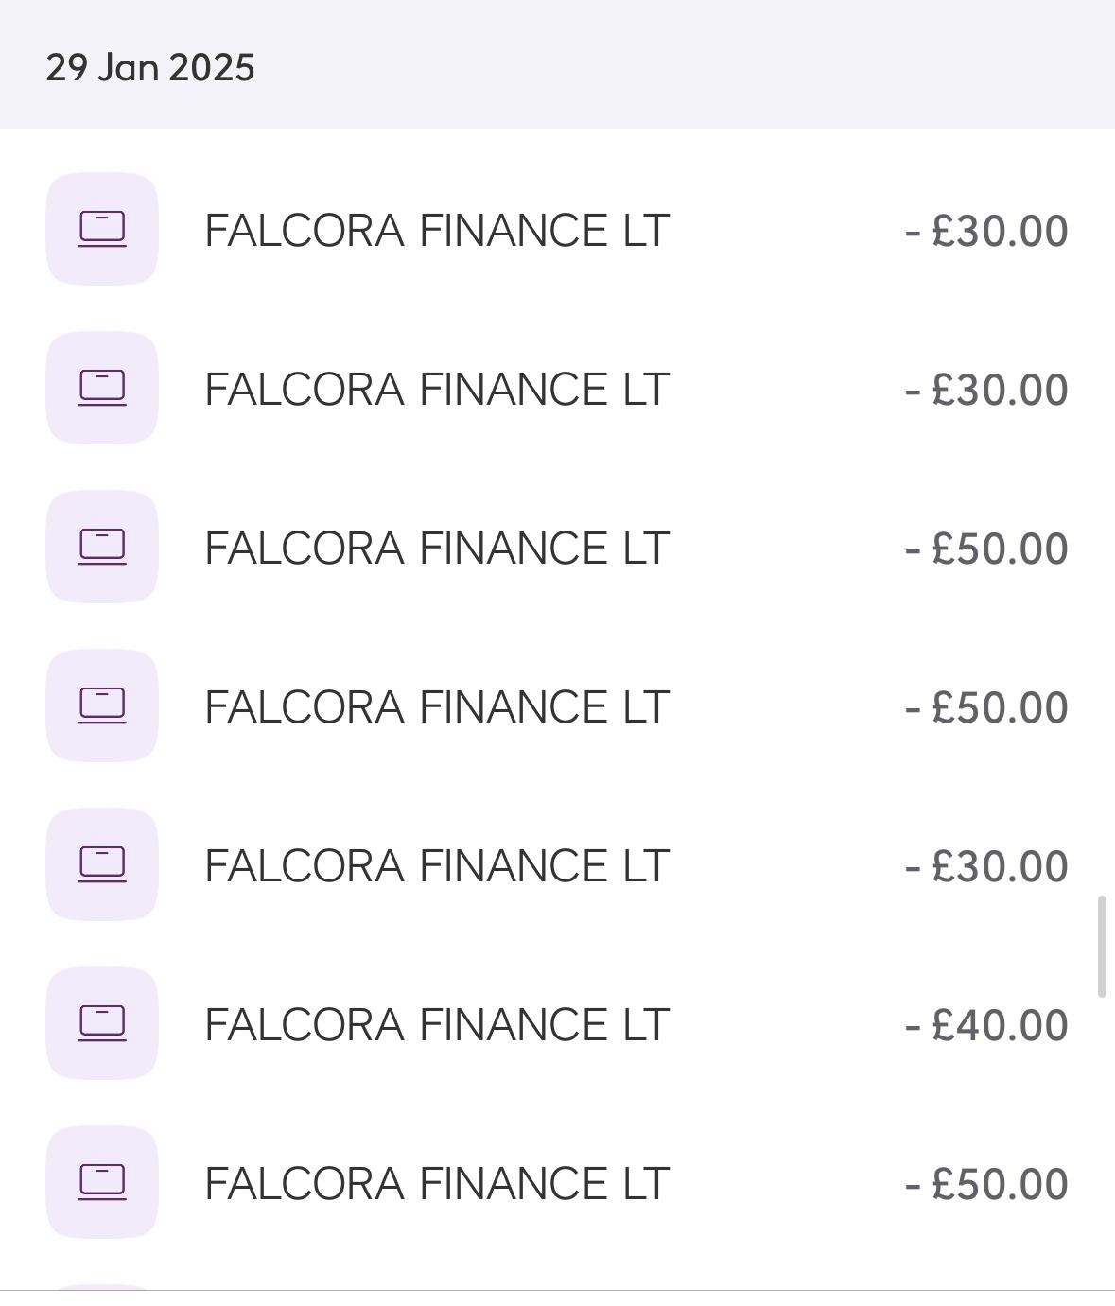The image size is (1115, 1306).
Task: Tap the laptop icon beside the second £30.00 payment
Action: (x=102, y=388)
